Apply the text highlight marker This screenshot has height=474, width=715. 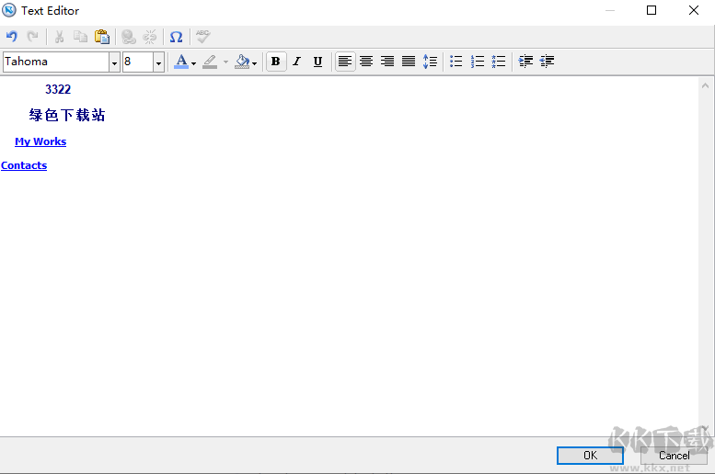coord(210,62)
